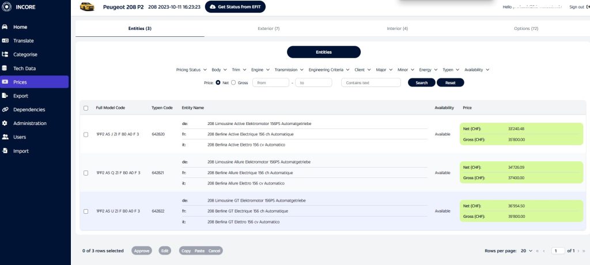The image size is (590, 265).
Task: Click the Prices money icon
Action: coord(5,82)
